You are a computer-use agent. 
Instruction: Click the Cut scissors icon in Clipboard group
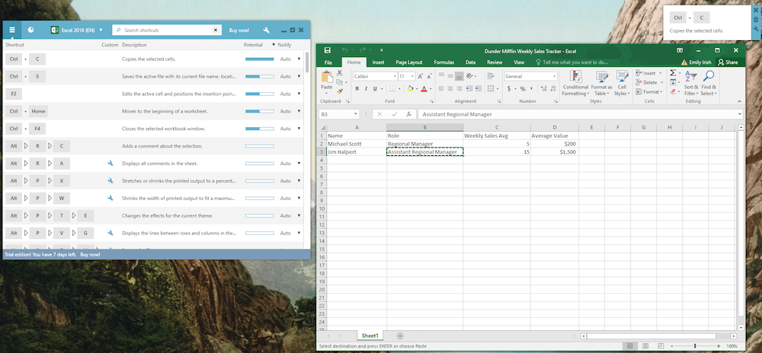339,73
